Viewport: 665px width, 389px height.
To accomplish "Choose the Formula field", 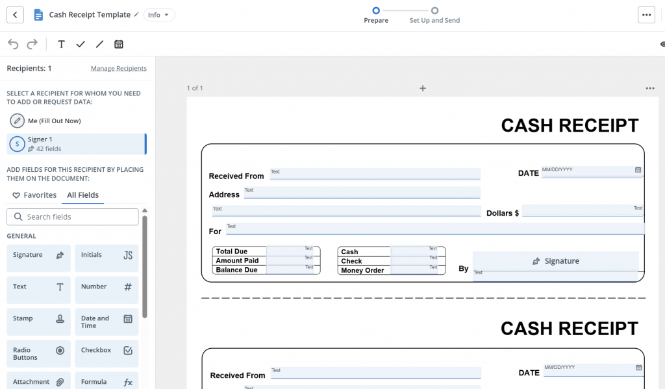I will click(x=107, y=381).
